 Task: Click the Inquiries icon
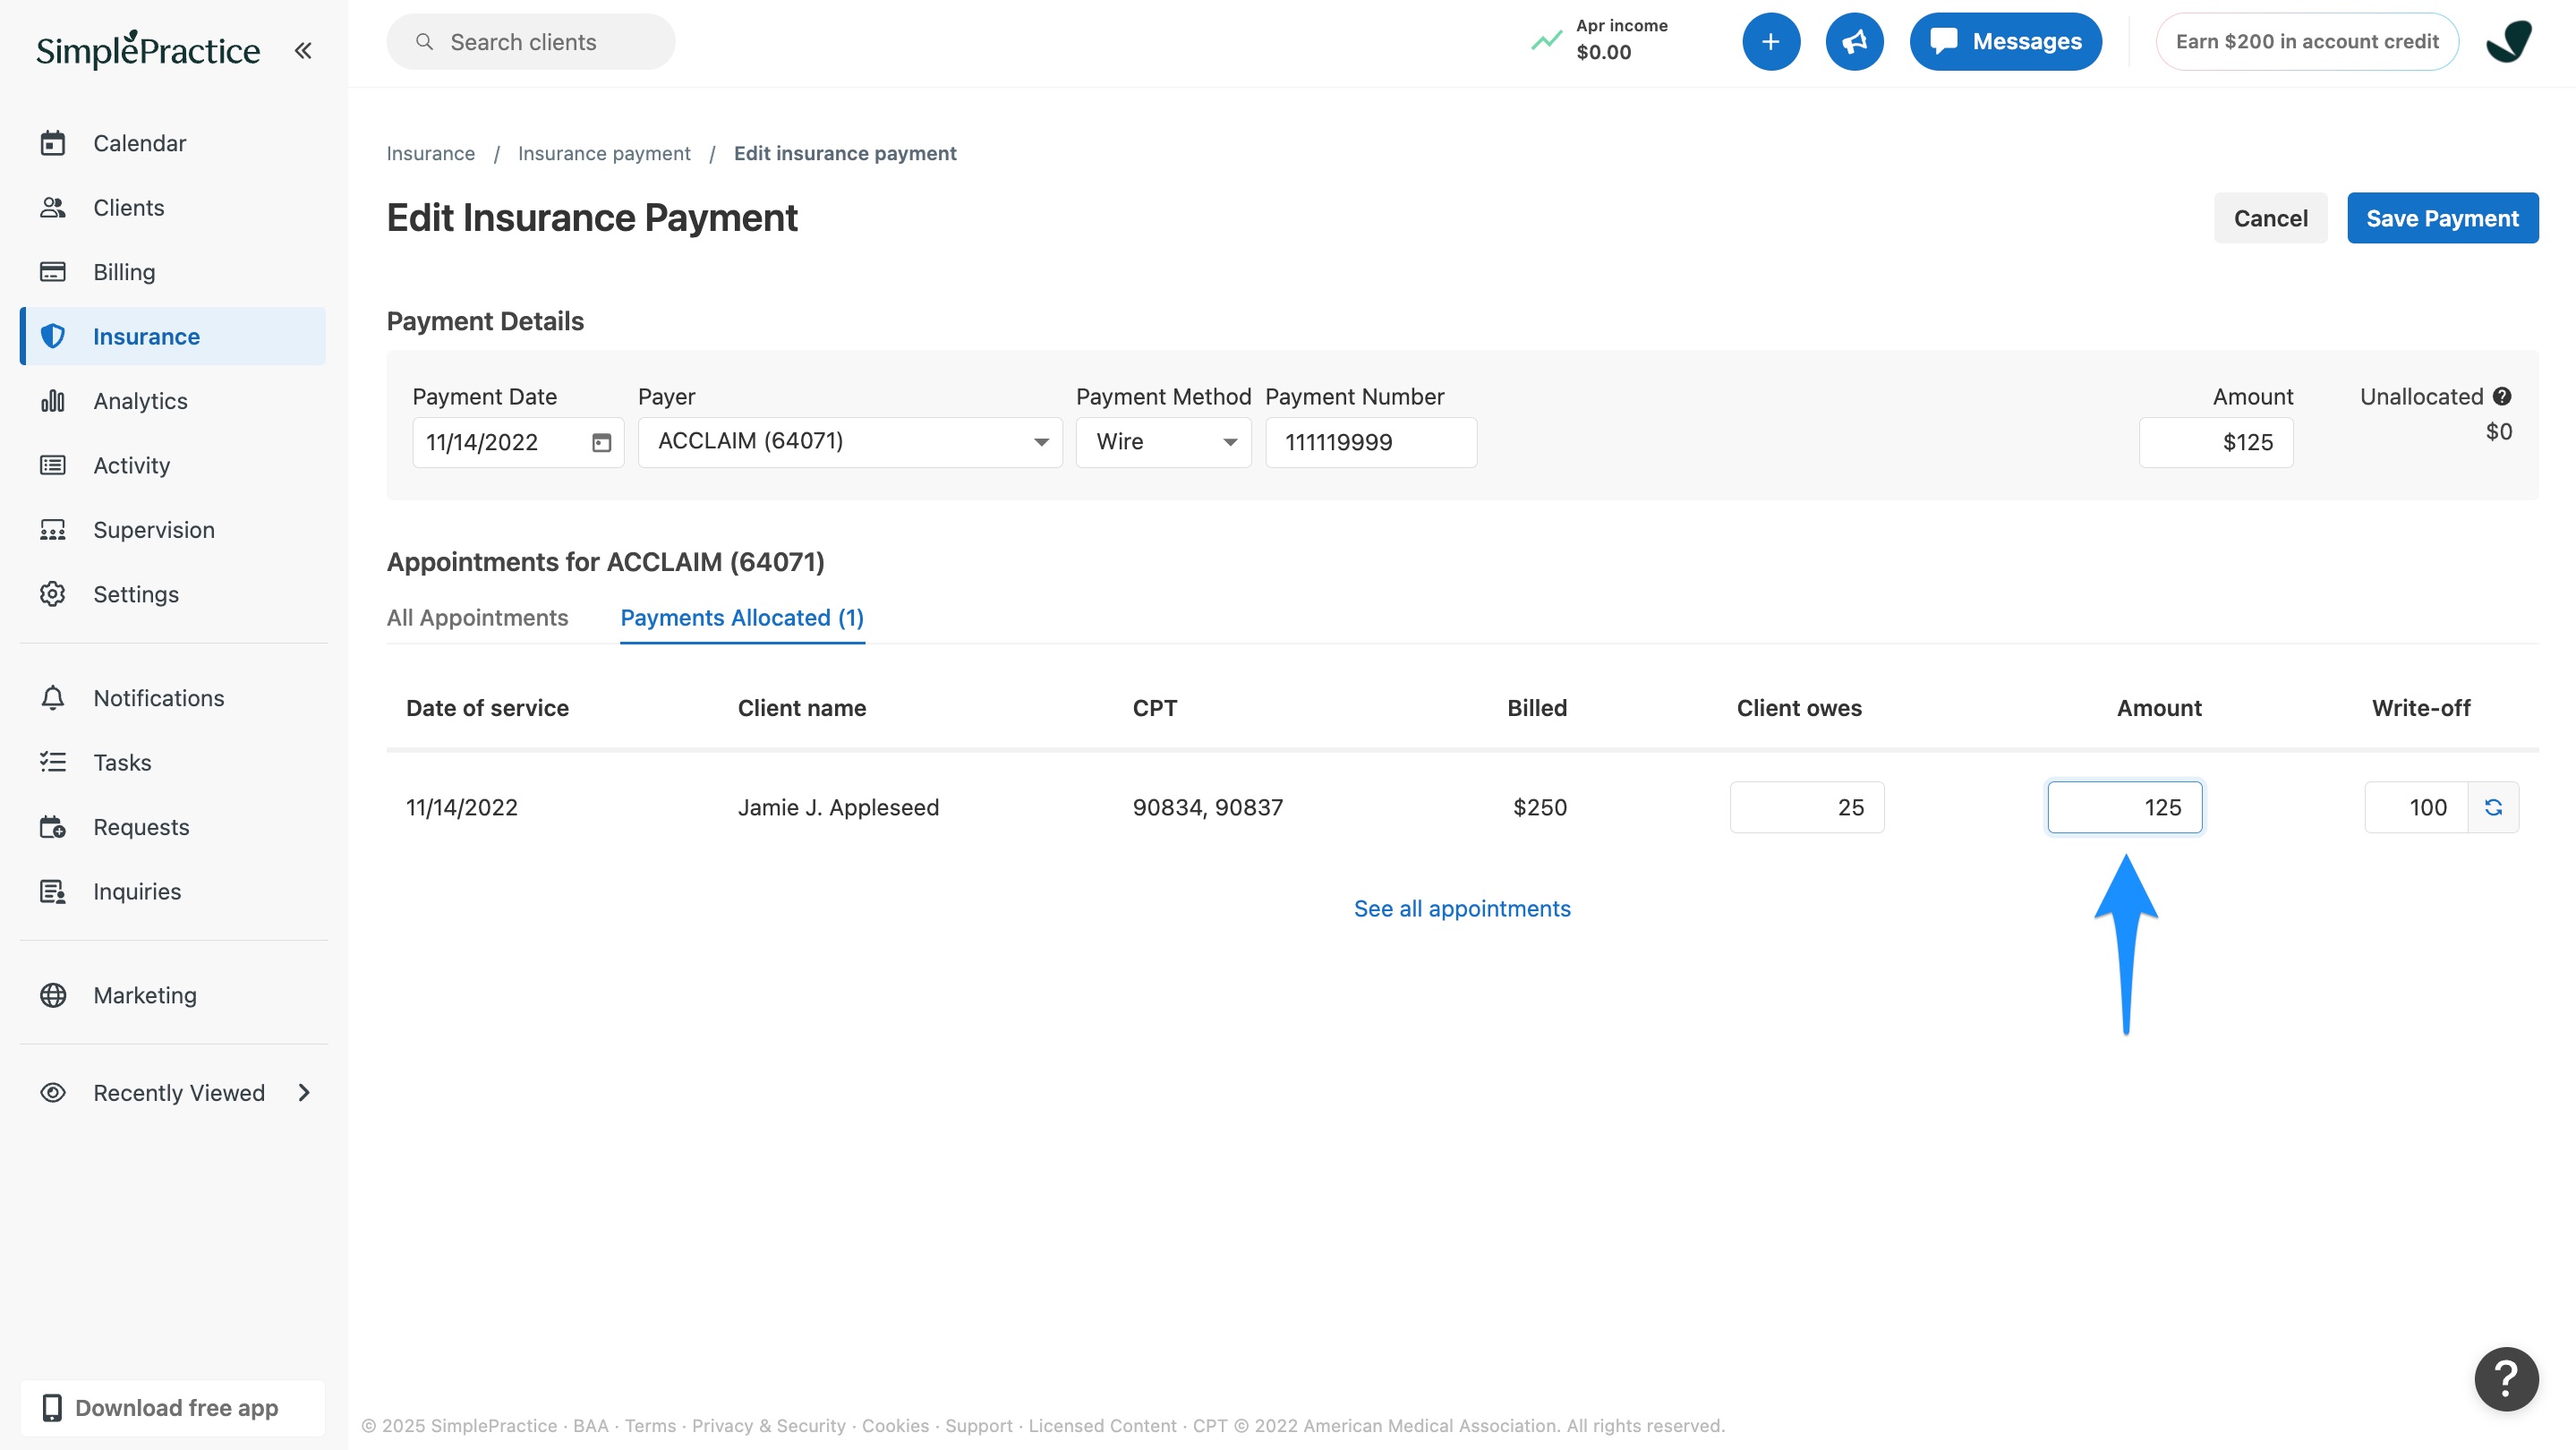click(53, 891)
